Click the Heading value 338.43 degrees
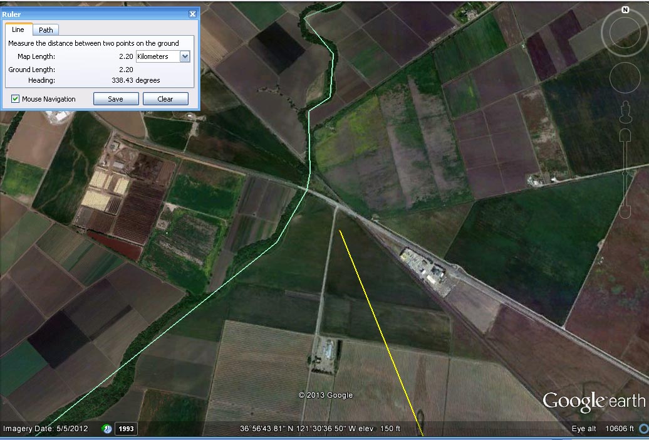Viewport: 649px width, 440px height. click(x=136, y=80)
